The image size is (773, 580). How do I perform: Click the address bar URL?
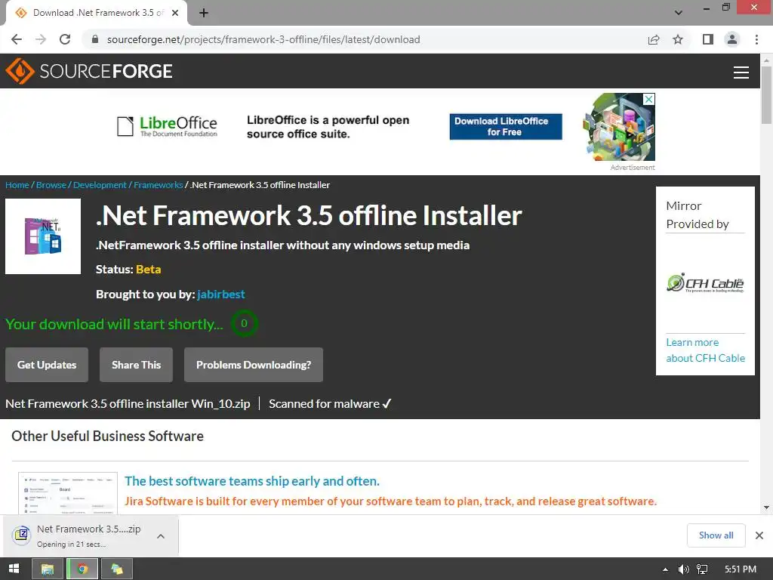click(263, 39)
